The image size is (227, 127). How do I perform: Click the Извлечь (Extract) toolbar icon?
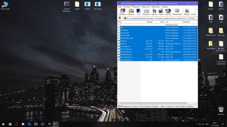131,12
